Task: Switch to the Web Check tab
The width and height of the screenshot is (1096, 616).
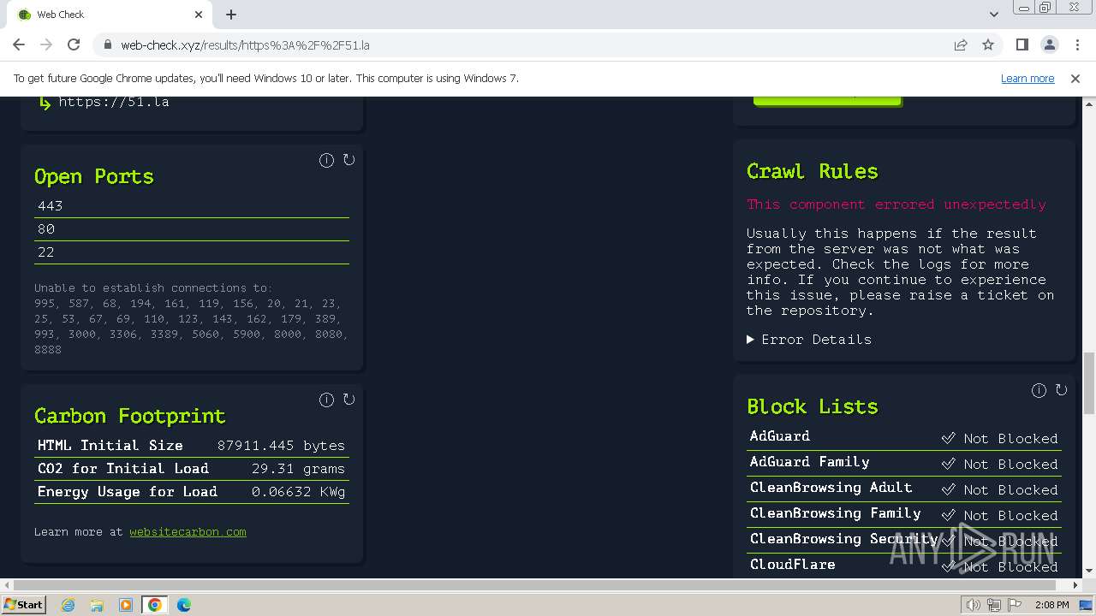Action: (x=111, y=15)
